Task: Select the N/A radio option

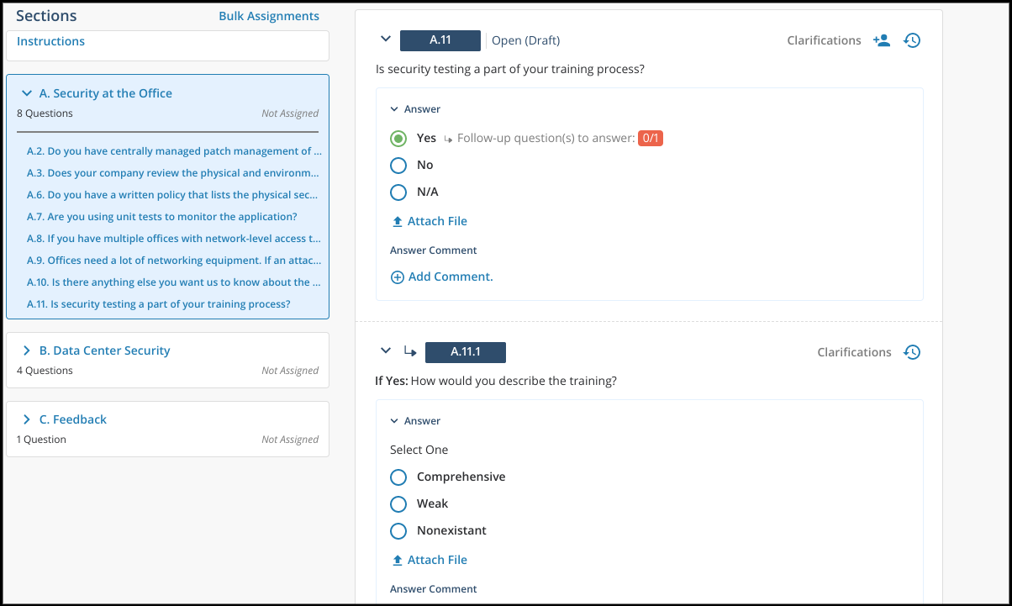Action: point(398,192)
